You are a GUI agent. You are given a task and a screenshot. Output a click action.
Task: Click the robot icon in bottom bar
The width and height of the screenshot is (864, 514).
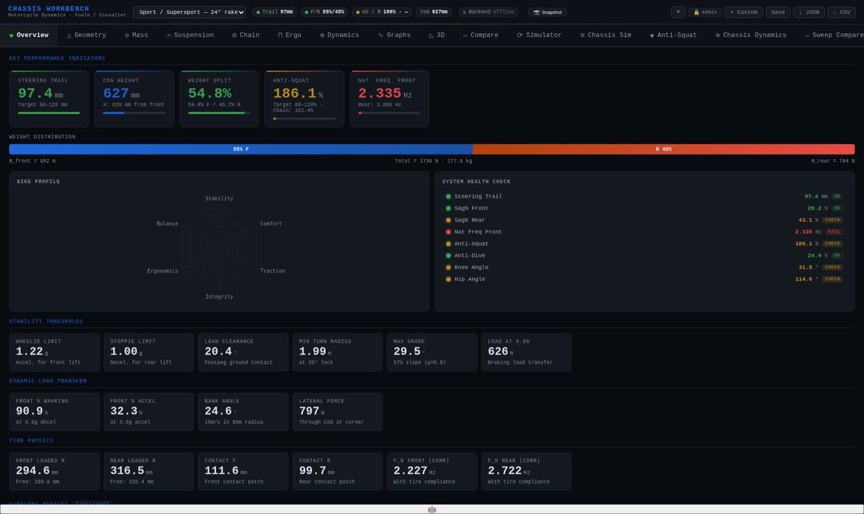[x=432, y=510]
